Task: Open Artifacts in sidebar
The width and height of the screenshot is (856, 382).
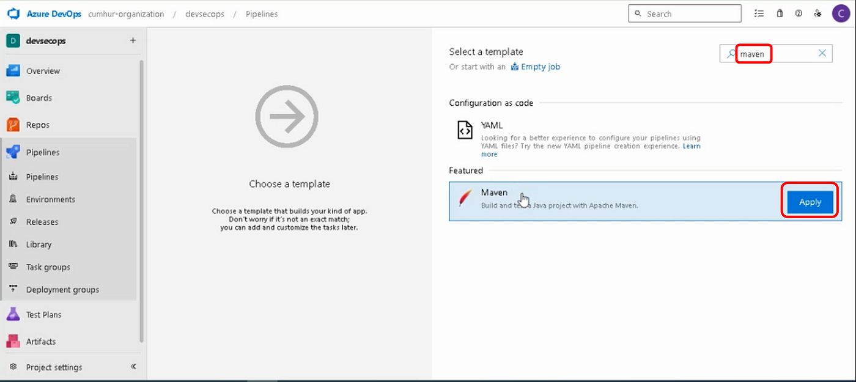Action: pyautogui.click(x=41, y=342)
